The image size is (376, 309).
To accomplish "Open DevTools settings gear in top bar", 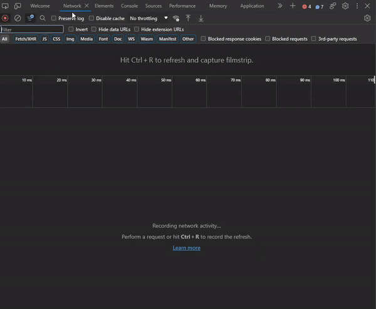I will (345, 6).
